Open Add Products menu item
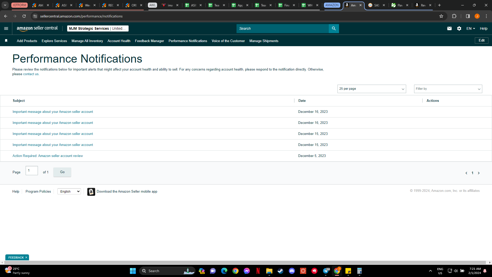The height and width of the screenshot is (277, 492). (x=27, y=41)
